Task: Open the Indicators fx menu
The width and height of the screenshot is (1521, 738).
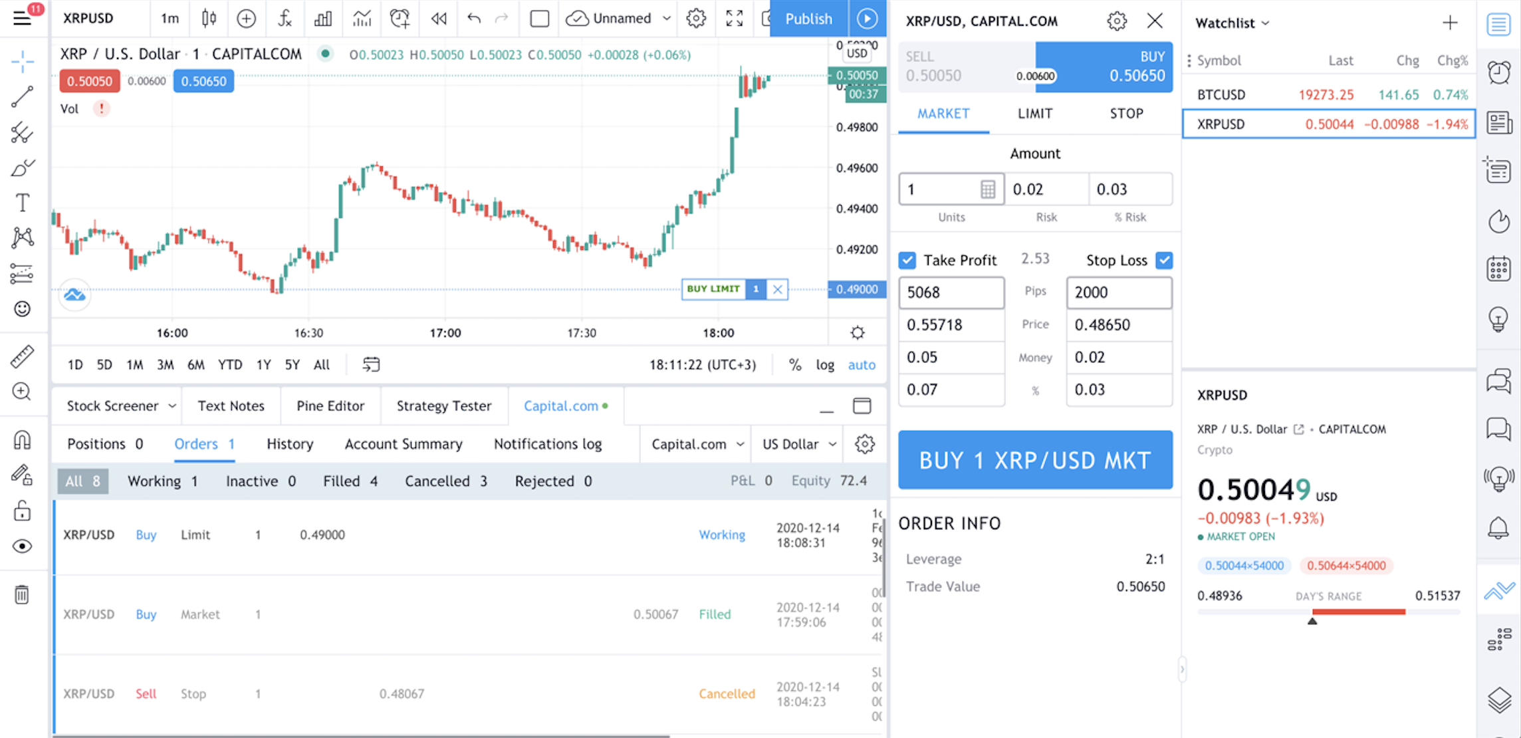Action: 285,19
